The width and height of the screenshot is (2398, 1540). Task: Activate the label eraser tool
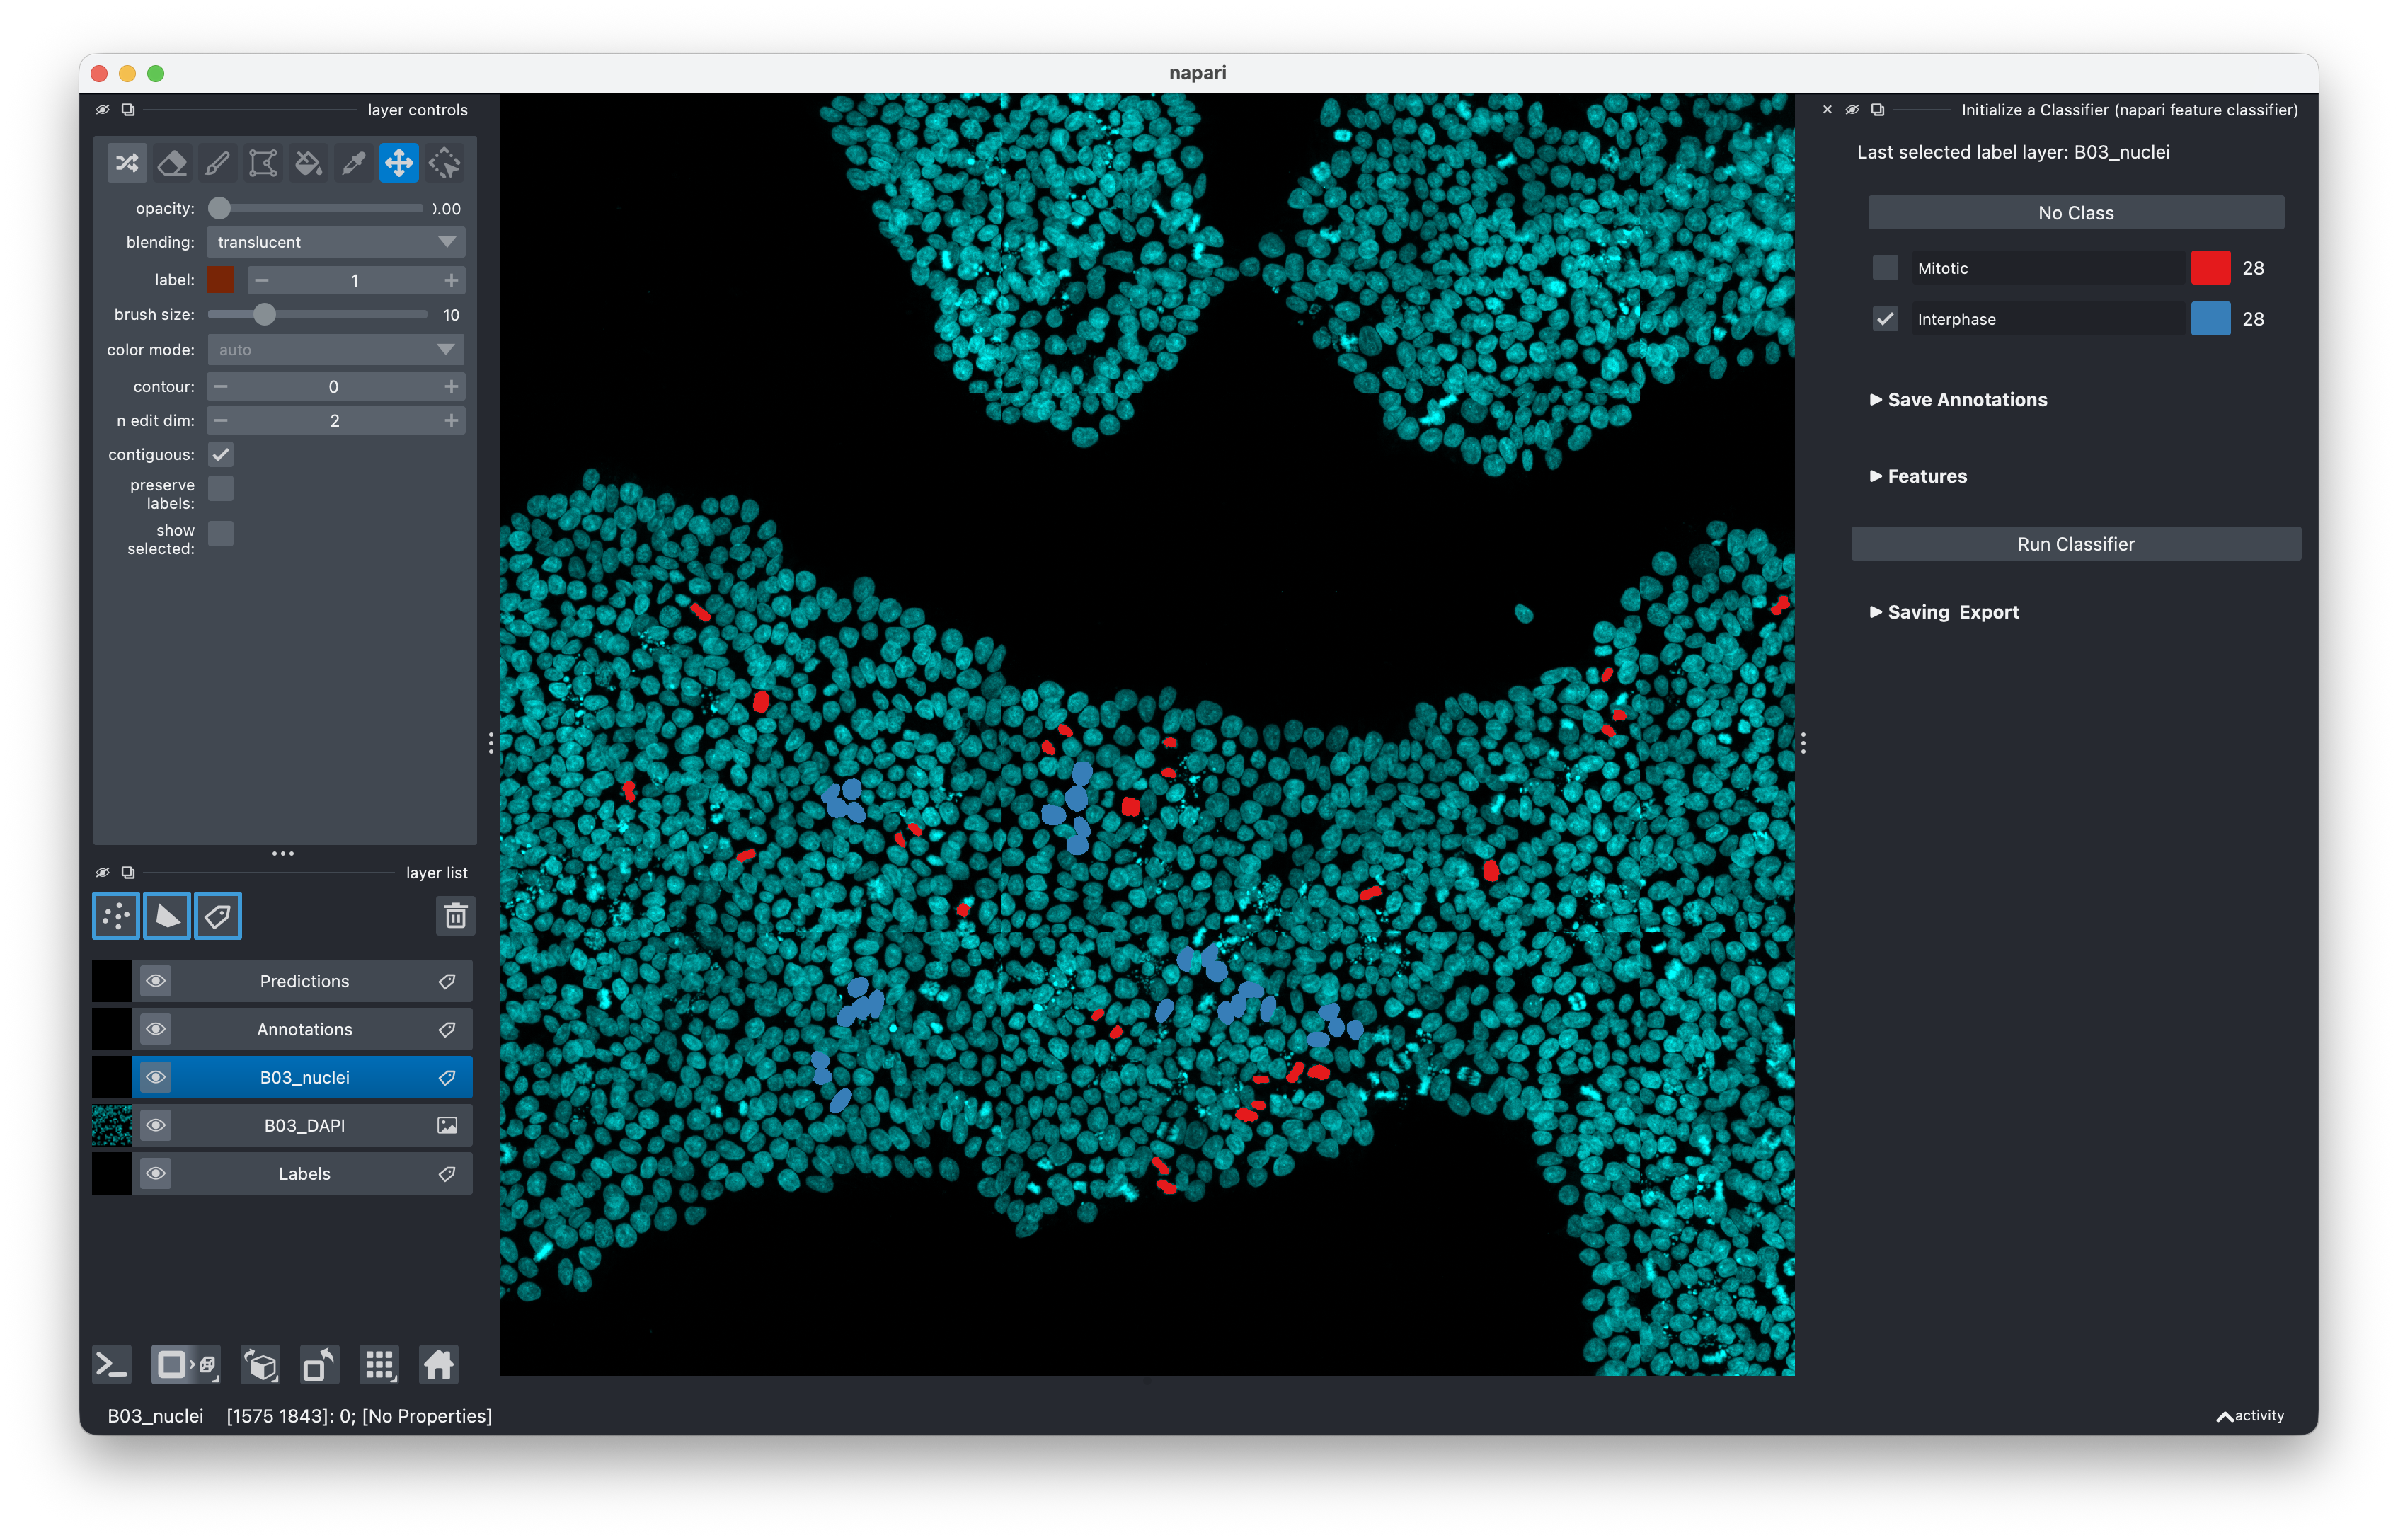[172, 163]
